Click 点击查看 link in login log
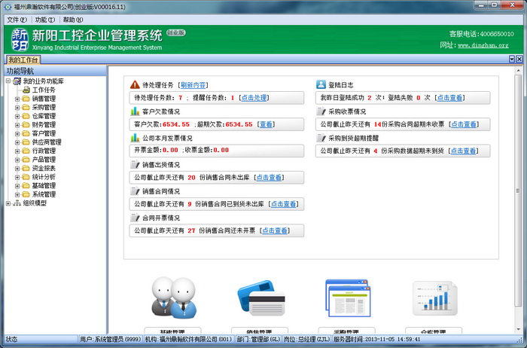Viewport: 527px width, 348px height. pyautogui.click(x=449, y=98)
